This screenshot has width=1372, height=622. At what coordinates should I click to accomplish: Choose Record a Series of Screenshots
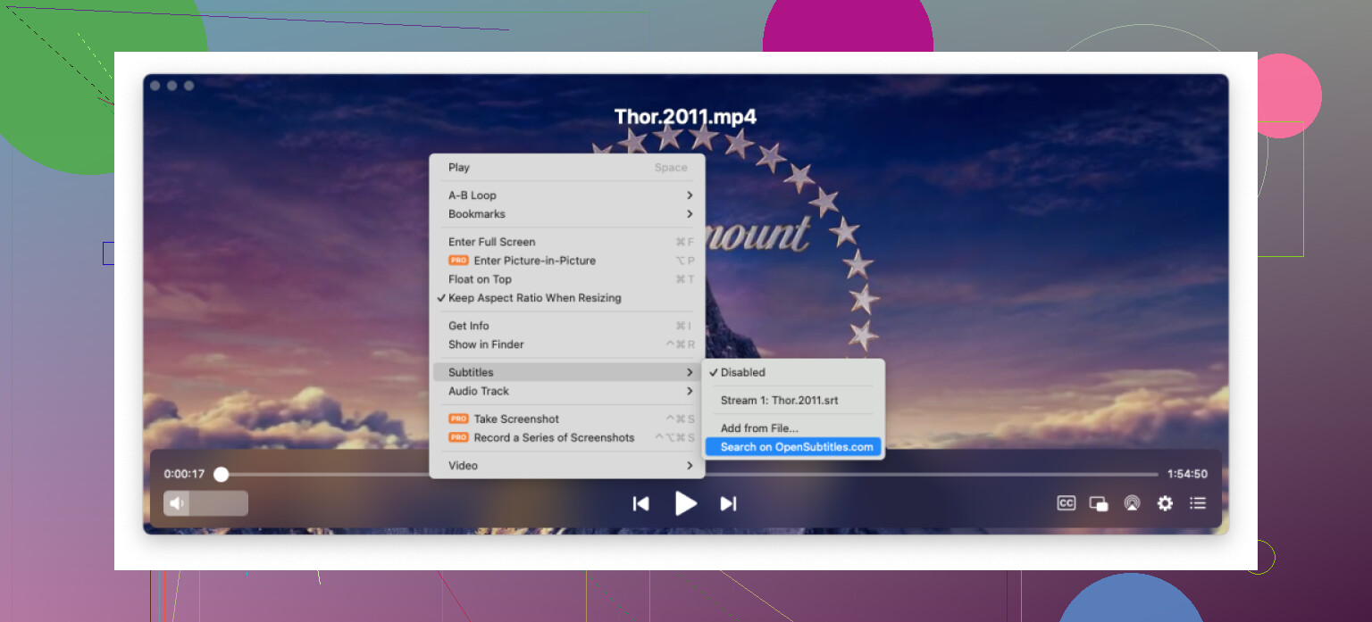pos(567,437)
